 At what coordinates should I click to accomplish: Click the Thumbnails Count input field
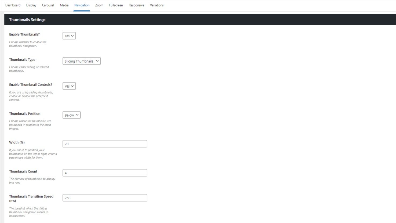tap(104, 172)
